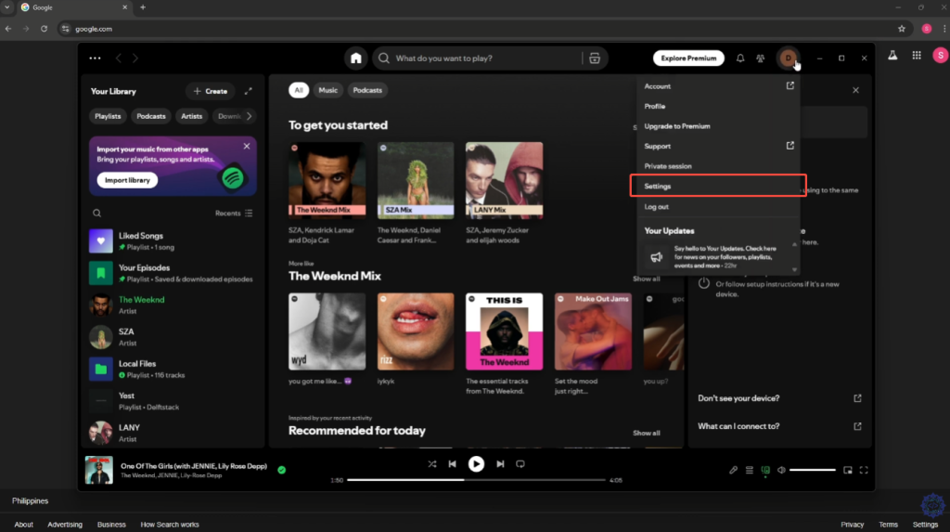Viewport: 950px width, 532px height.
Task: Show all for Recommended for today
Action: [x=647, y=434]
